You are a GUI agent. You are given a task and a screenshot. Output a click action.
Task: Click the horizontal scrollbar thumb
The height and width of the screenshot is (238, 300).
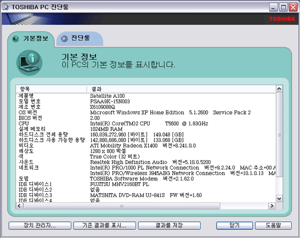[x=121, y=206]
